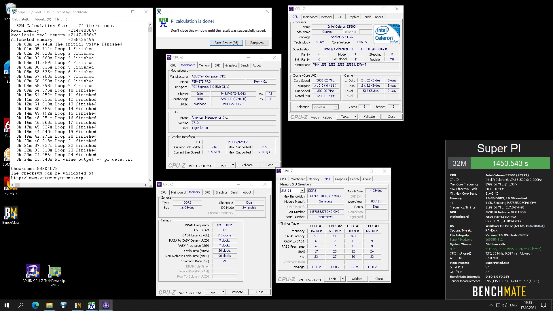Click the DRAM Frequency value 599.9 MHz

point(225,225)
